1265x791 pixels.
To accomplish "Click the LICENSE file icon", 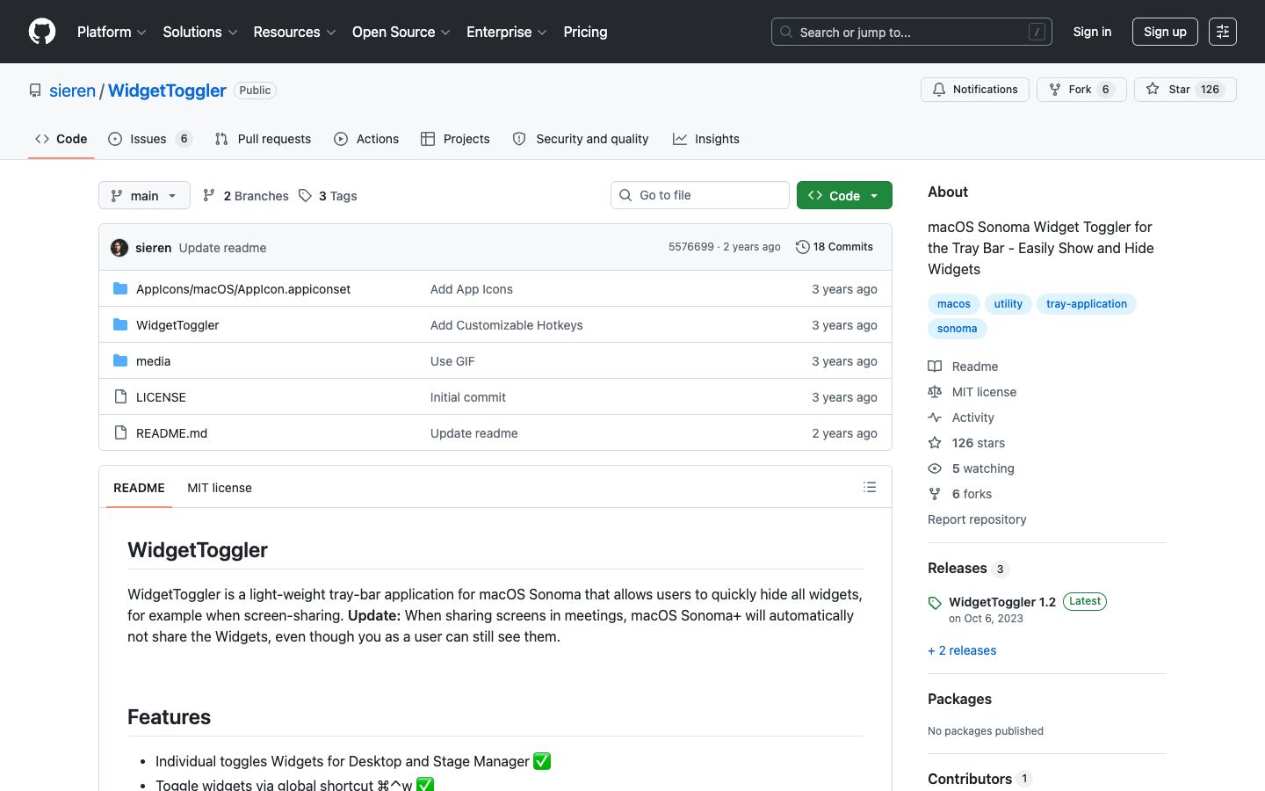I will pos(120,396).
